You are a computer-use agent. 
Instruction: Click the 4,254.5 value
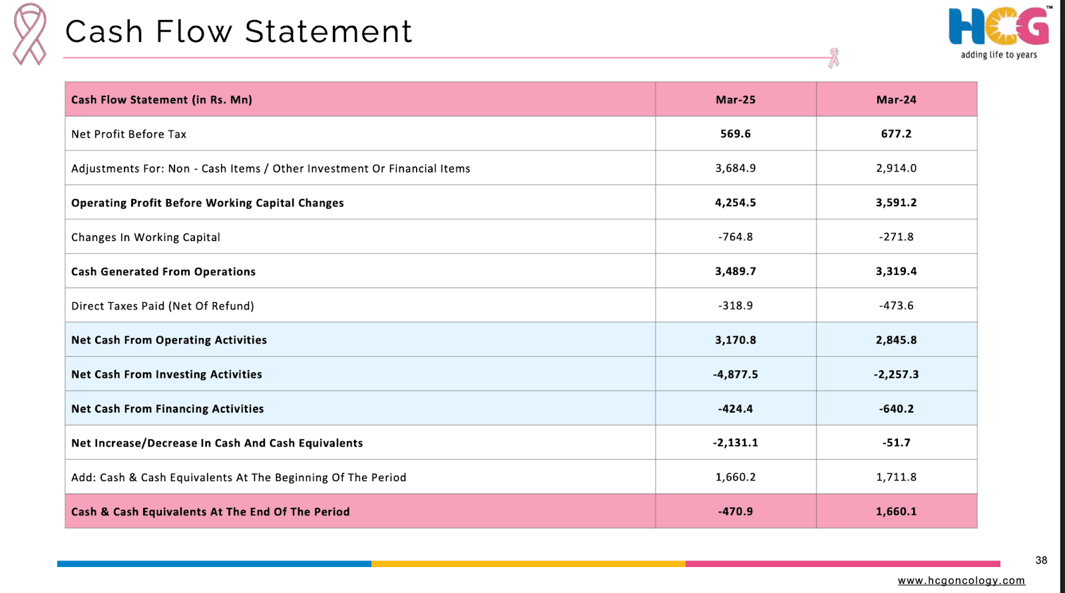tap(736, 203)
